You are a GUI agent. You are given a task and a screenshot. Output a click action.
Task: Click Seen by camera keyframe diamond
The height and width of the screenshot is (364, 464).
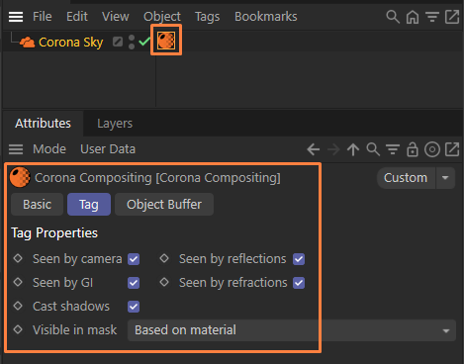[x=18, y=258]
